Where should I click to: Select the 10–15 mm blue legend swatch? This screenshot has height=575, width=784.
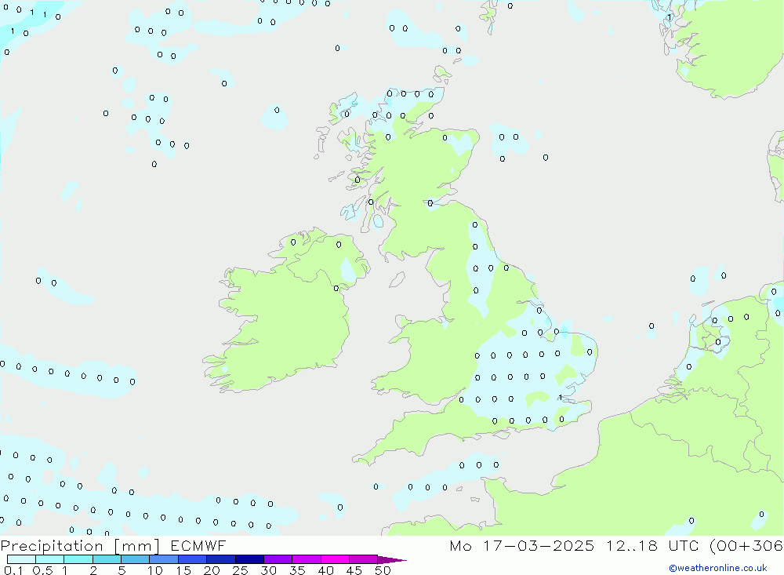164,559
